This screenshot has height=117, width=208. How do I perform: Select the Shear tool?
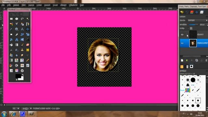(x=11, y=40)
